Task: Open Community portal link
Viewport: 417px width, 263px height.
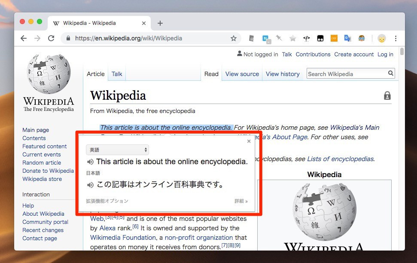Action: 45,222
